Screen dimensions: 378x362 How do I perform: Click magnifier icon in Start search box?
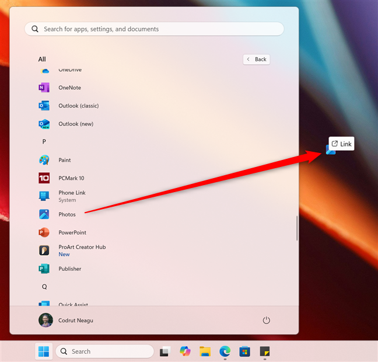(35, 29)
